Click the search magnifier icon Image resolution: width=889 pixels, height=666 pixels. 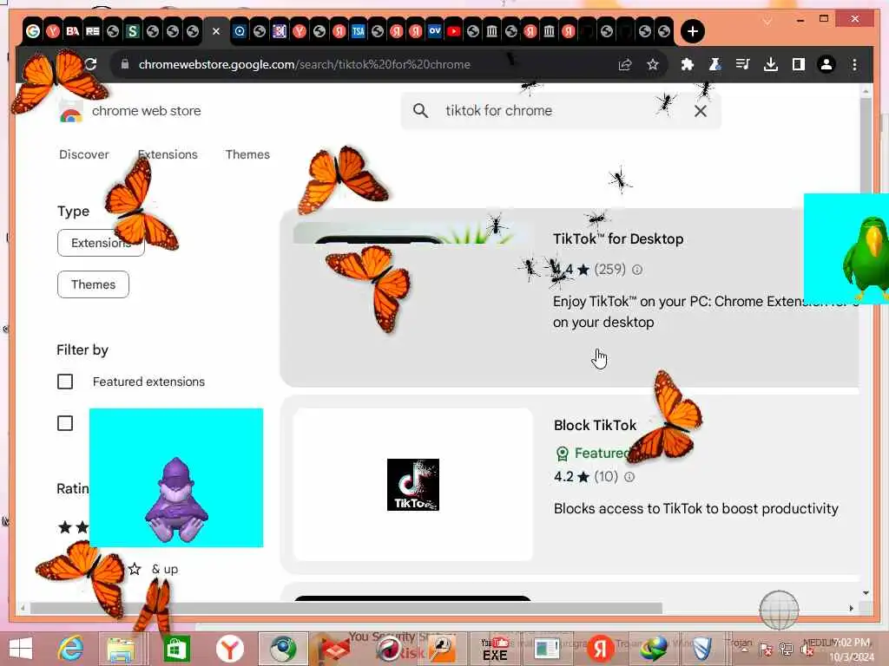click(x=421, y=111)
